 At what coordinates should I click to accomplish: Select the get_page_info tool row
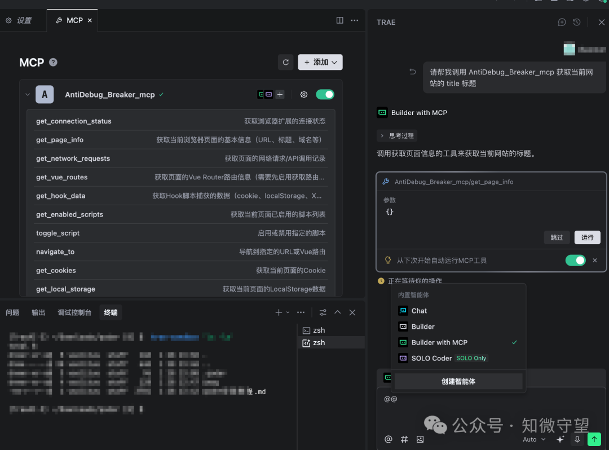[x=181, y=140]
